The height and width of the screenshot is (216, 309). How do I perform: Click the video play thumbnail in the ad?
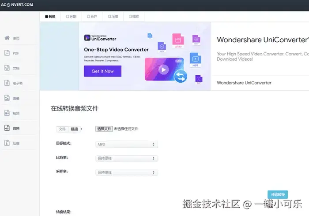(x=164, y=70)
